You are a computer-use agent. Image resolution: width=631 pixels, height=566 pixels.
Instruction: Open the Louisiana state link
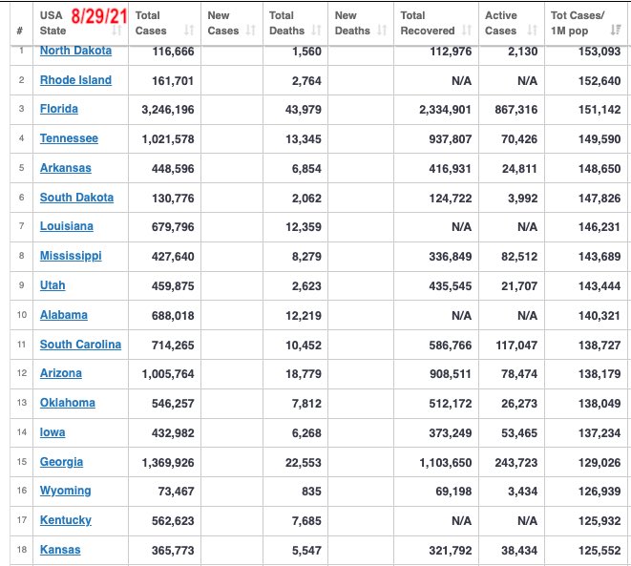pyautogui.click(x=67, y=226)
